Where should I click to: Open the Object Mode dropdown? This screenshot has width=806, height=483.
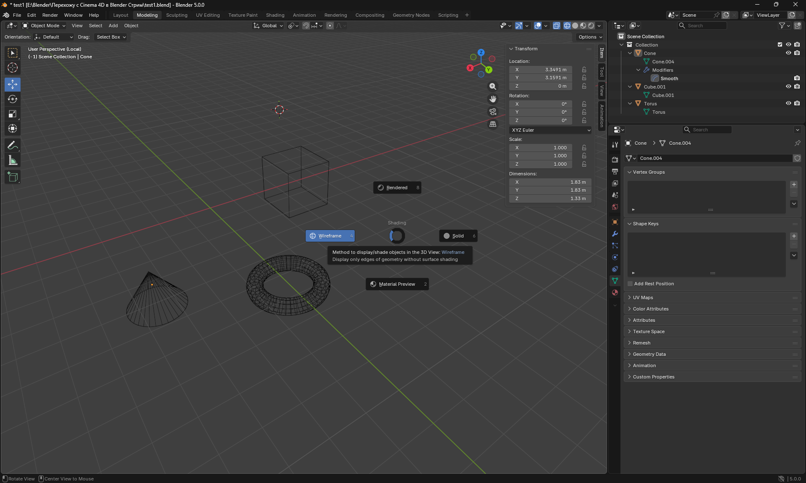[44, 26]
